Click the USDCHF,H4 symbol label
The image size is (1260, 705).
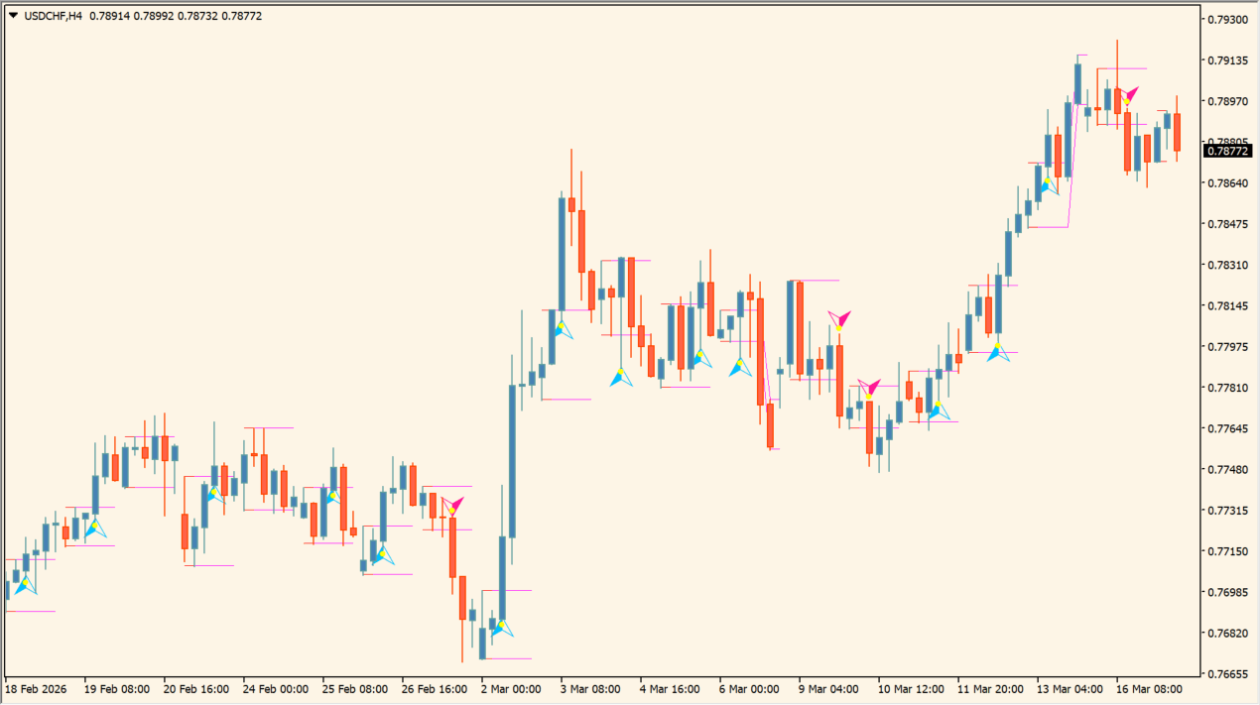coord(53,16)
